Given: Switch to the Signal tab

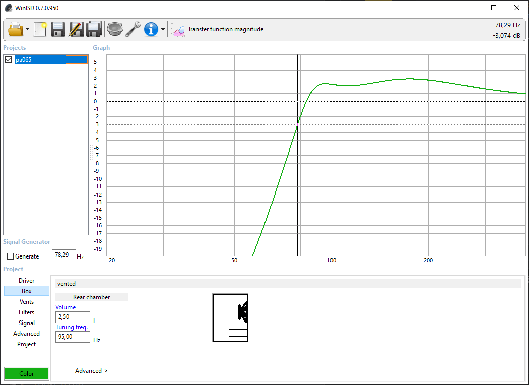Looking at the screenshot, I should tap(26, 323).
